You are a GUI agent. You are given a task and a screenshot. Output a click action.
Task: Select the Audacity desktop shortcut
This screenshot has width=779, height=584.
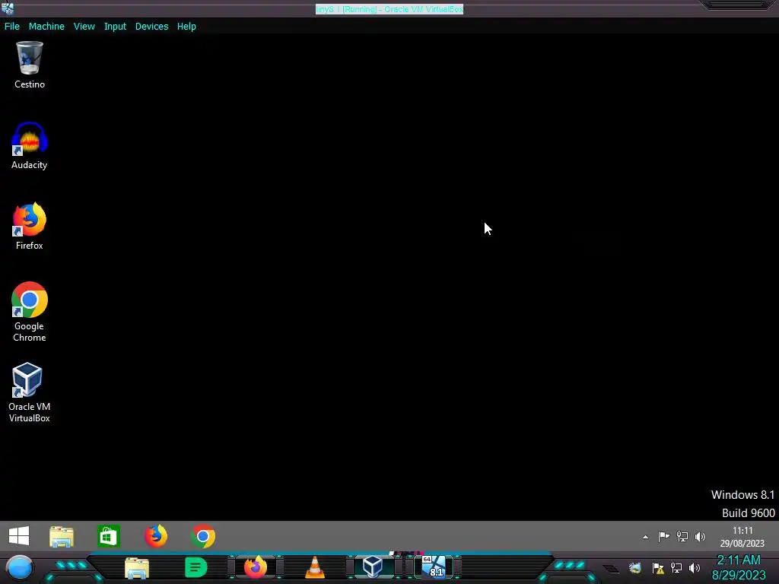(x=30, y=146)
